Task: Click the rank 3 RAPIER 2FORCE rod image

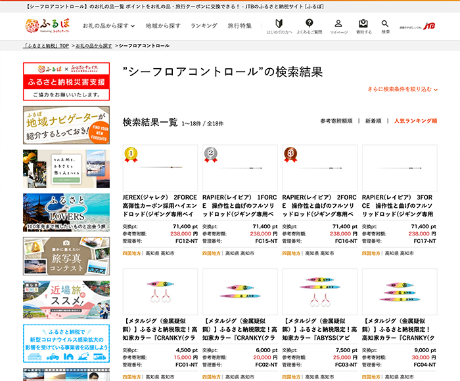Action: click(320, 168)
